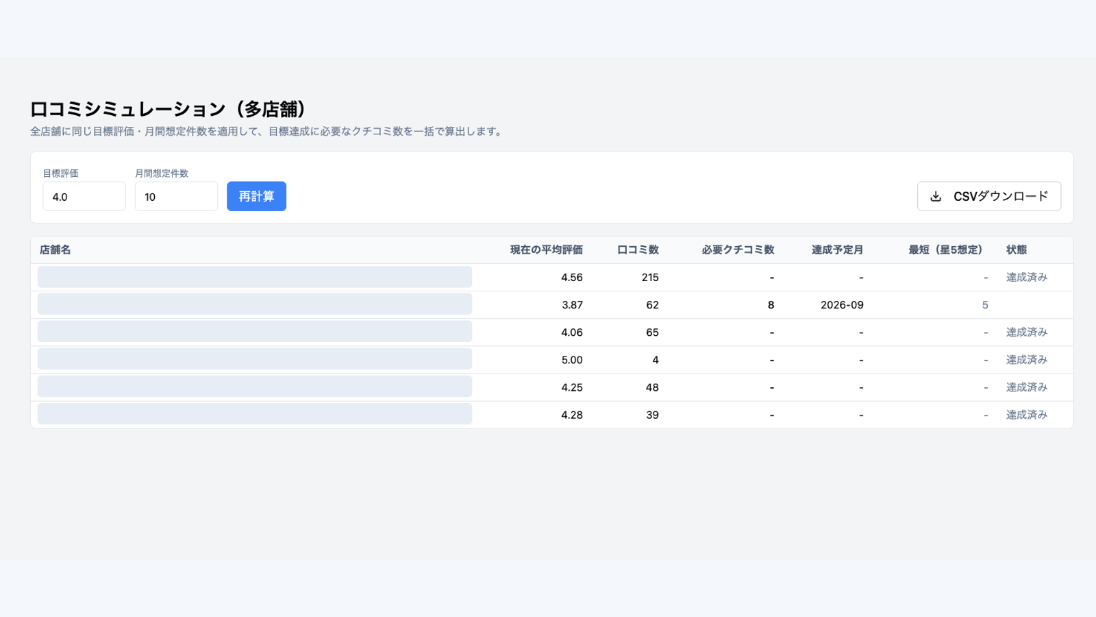
Task: Click 達成済み status in the 4.56 row
Action: click(x=1026, y=278)
